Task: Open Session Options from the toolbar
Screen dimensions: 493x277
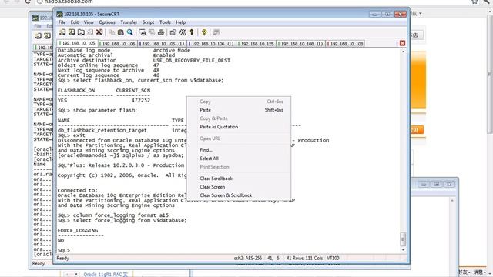Action: coord(173,32)
